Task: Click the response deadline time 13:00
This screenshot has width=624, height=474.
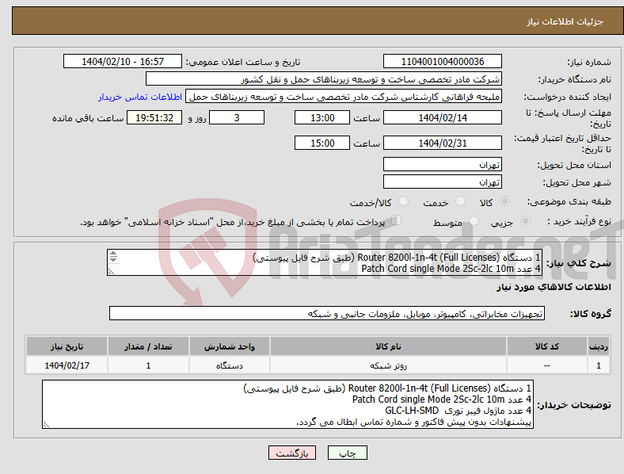Action: [322, 117]
